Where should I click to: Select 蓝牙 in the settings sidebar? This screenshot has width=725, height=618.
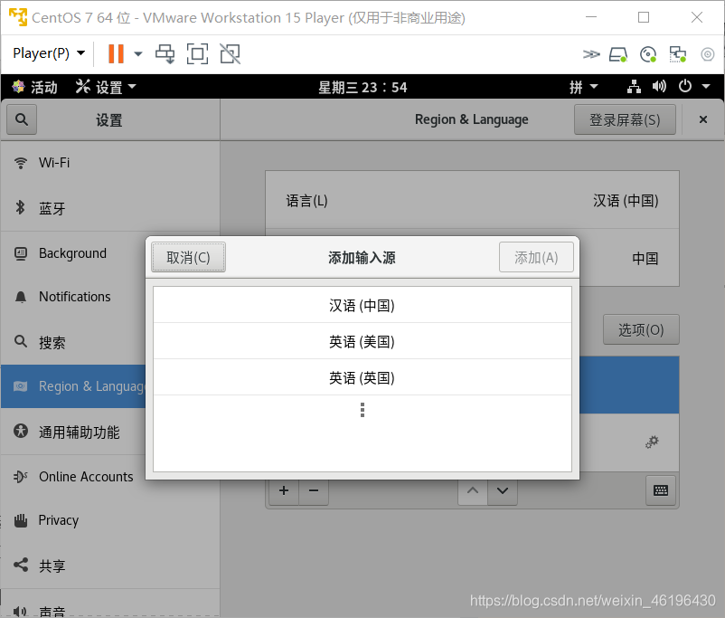coord(109,208)
